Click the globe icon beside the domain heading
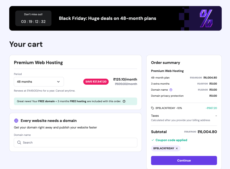The width and height of the screenshot is (230, 169). (16, 121)
